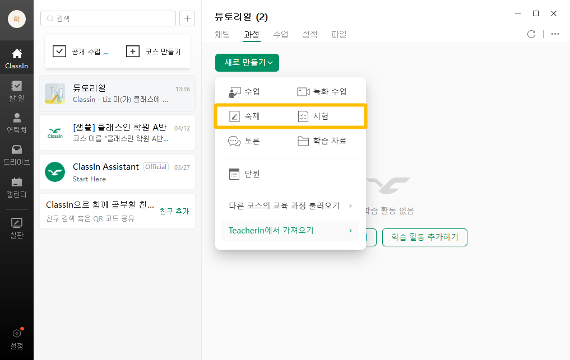
Task: Select 시험 exam from the menu
Action: point(313,116)
